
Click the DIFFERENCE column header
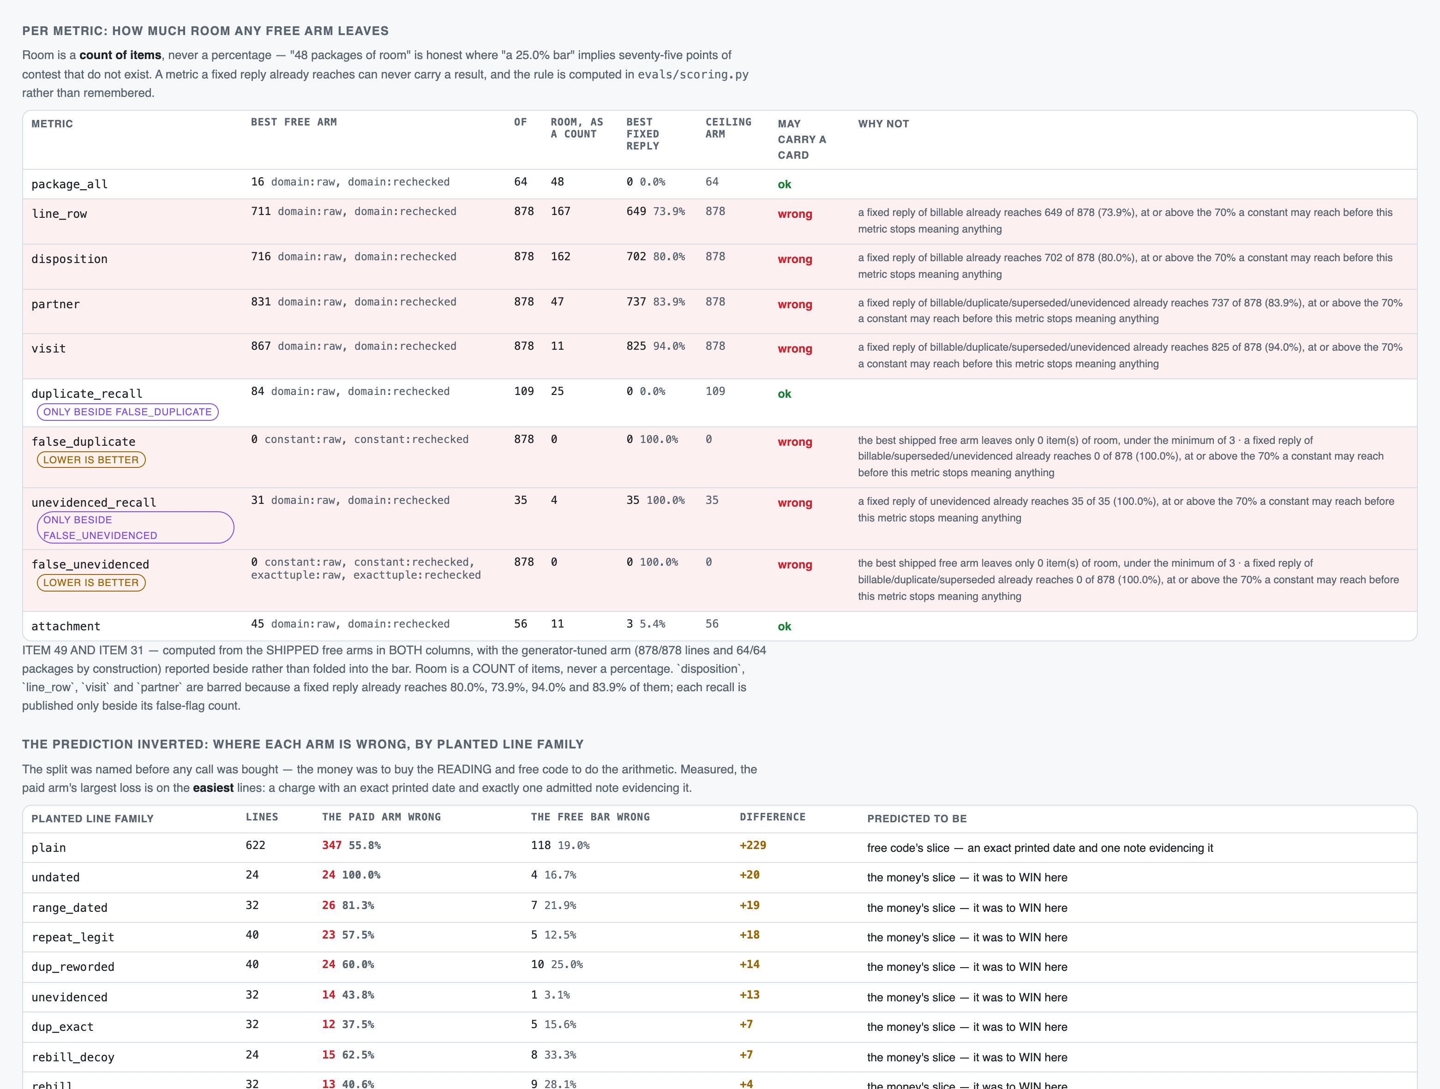[x=772, y=817]
